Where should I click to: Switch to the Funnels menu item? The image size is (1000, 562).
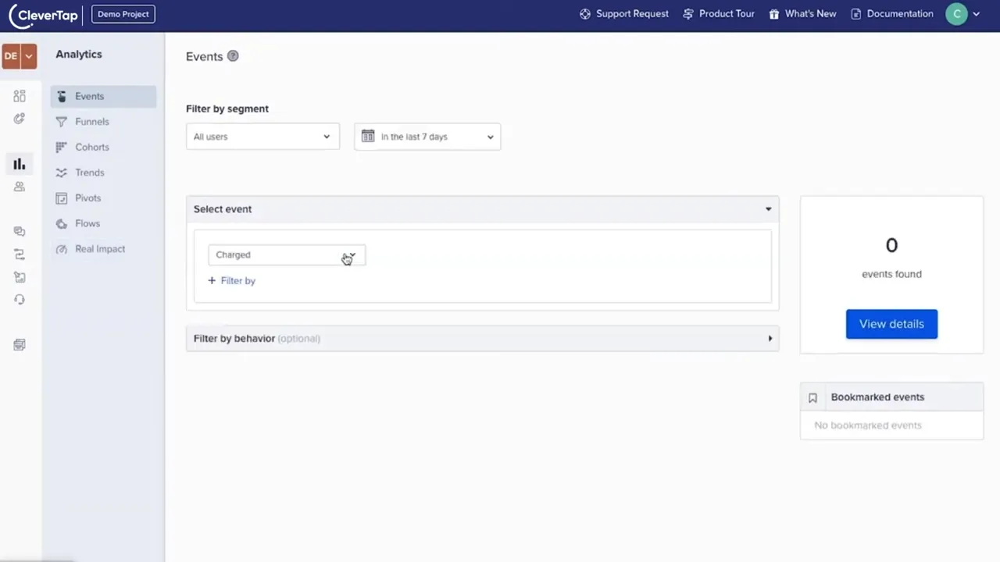click(x=91, y=121)
